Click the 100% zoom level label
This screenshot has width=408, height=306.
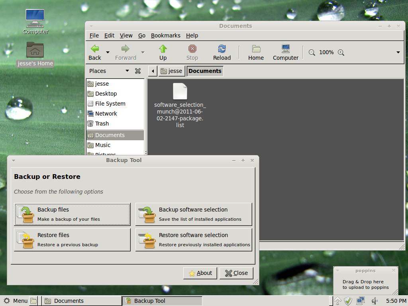[x=326, y=52]
